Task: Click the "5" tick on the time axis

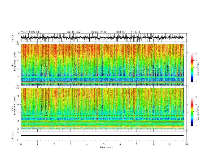Action: [104, 144]
